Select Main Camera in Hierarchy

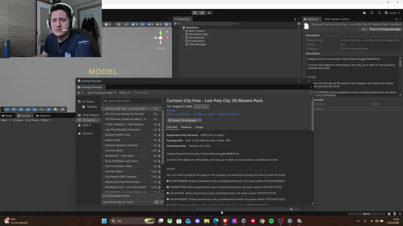[x=196, y=31]
